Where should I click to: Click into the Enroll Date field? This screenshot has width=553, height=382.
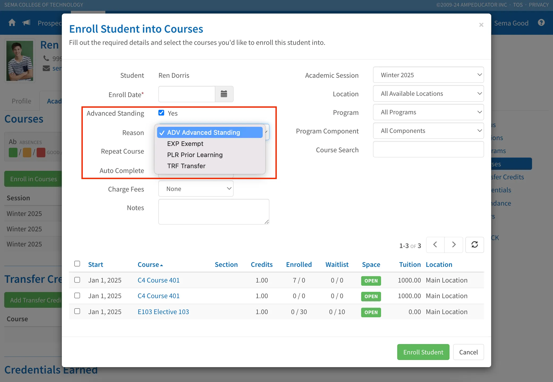tap(187, 94)
